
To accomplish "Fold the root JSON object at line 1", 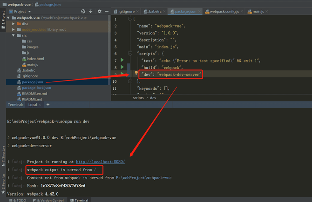I will pyautogui.click(x=130, y=19).
